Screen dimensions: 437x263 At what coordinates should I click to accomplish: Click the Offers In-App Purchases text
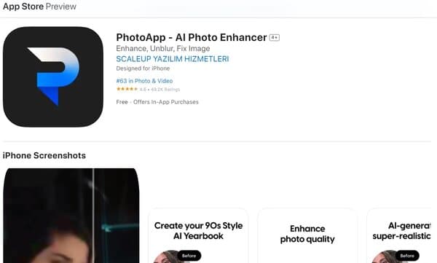click(x=166, y=102)
